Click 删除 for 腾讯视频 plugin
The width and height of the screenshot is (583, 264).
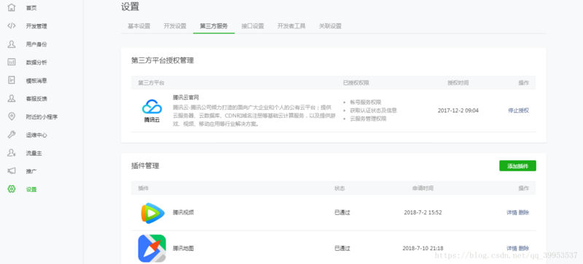coord(524,212)
